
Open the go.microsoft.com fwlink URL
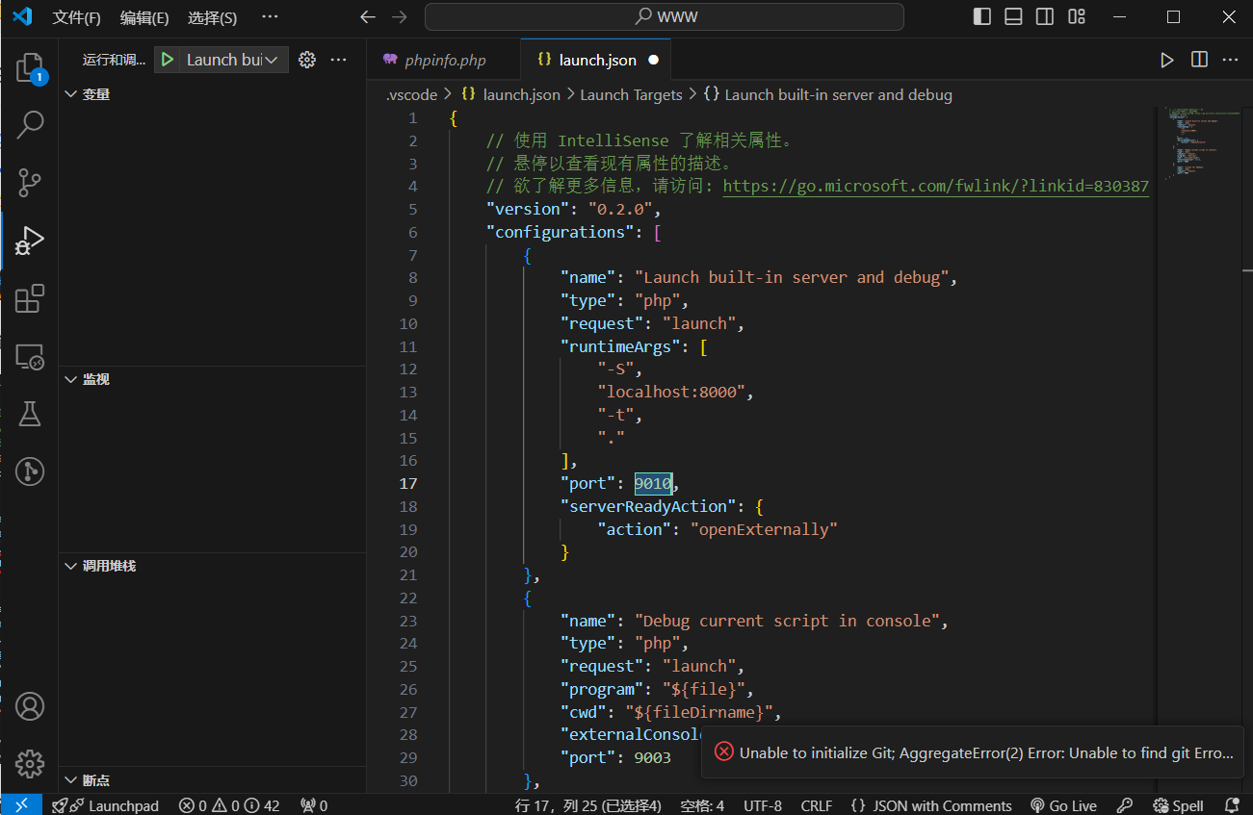click(x=935, y=187)
